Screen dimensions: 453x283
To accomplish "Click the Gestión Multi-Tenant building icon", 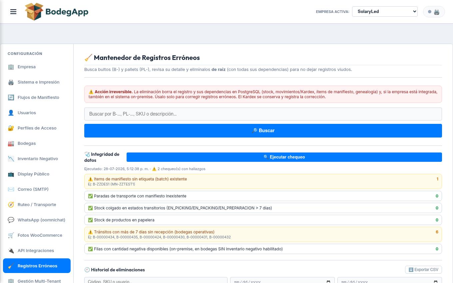I will coord(11,281).
